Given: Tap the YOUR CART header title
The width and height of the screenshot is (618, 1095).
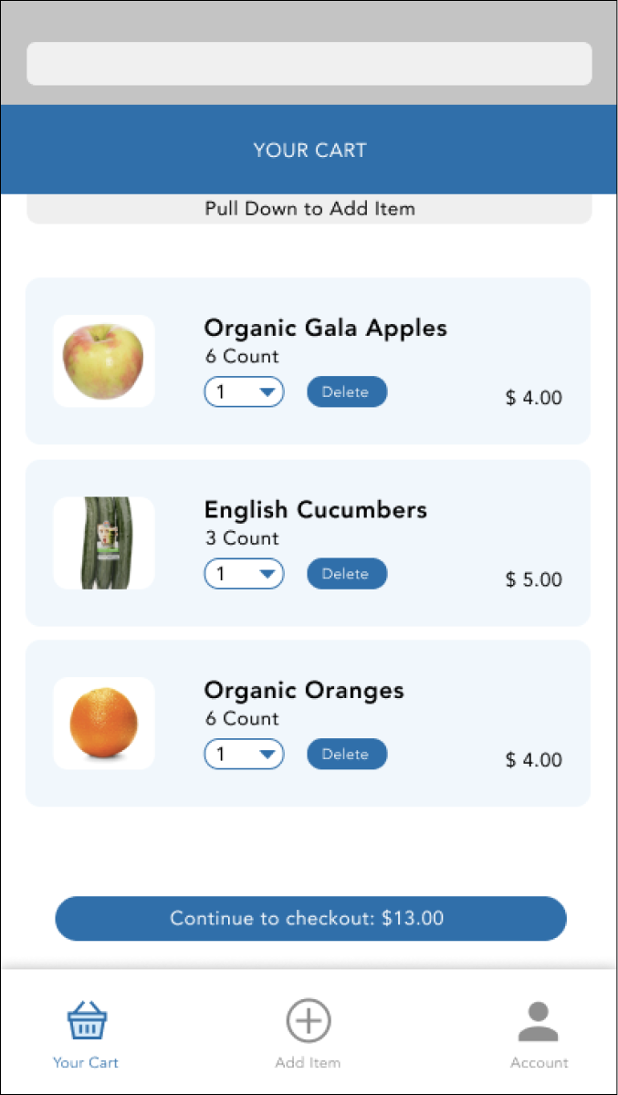Looking at the screenshot, I should point(309,151).
